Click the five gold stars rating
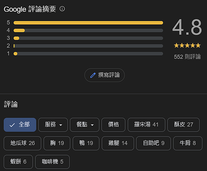 (x=187, y=45)
